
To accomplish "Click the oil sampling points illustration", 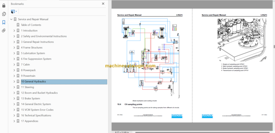I will point(242,40).
